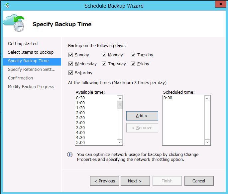Go to Select Items to Backup step

click(31, 52)
